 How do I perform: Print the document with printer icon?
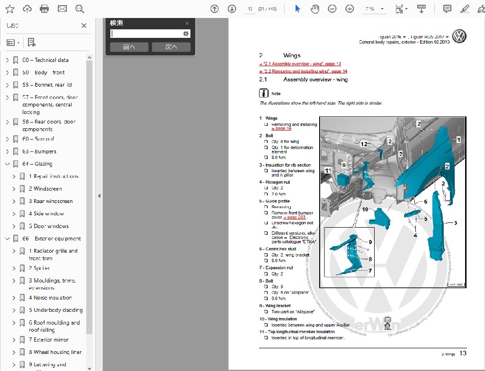click(x=45, y=9)
